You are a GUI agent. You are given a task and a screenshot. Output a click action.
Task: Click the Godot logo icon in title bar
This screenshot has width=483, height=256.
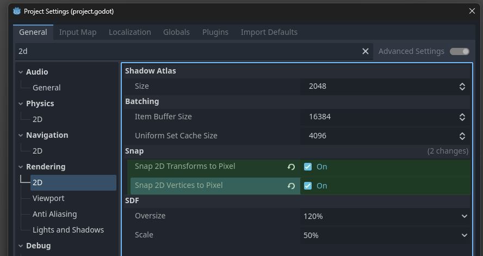point(17,11)
